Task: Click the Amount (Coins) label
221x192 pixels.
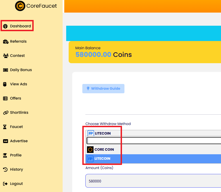Action: pyautogui.click(x=99, y=168)
